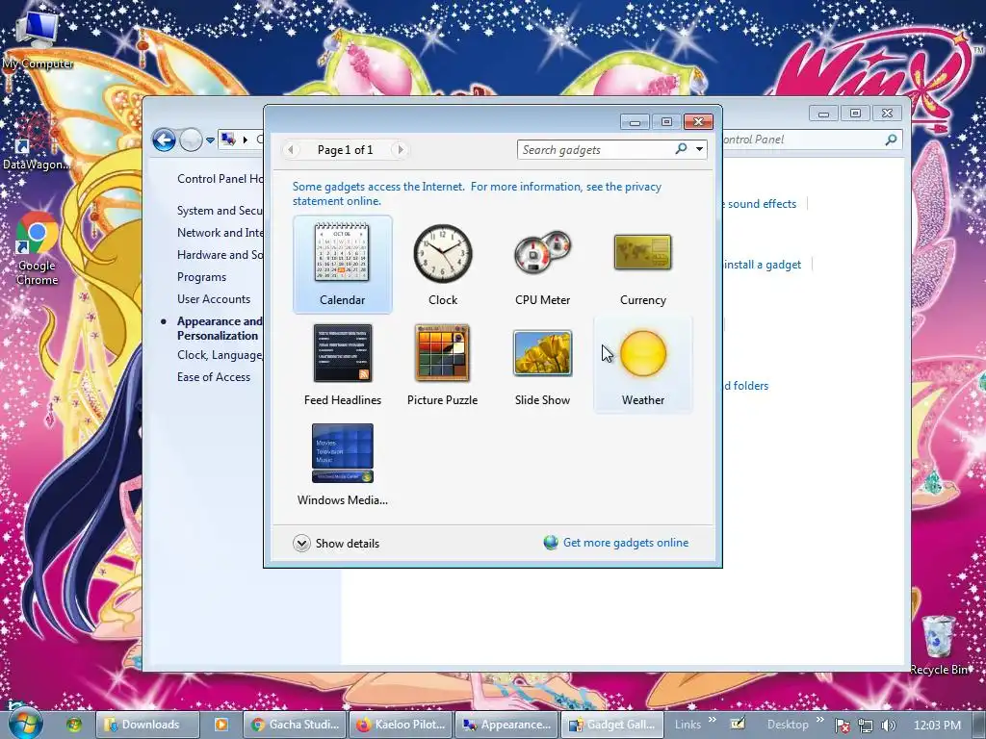Expand Show details chevron
The width and height of the screenshot is (986, 739).
(301, 543)
